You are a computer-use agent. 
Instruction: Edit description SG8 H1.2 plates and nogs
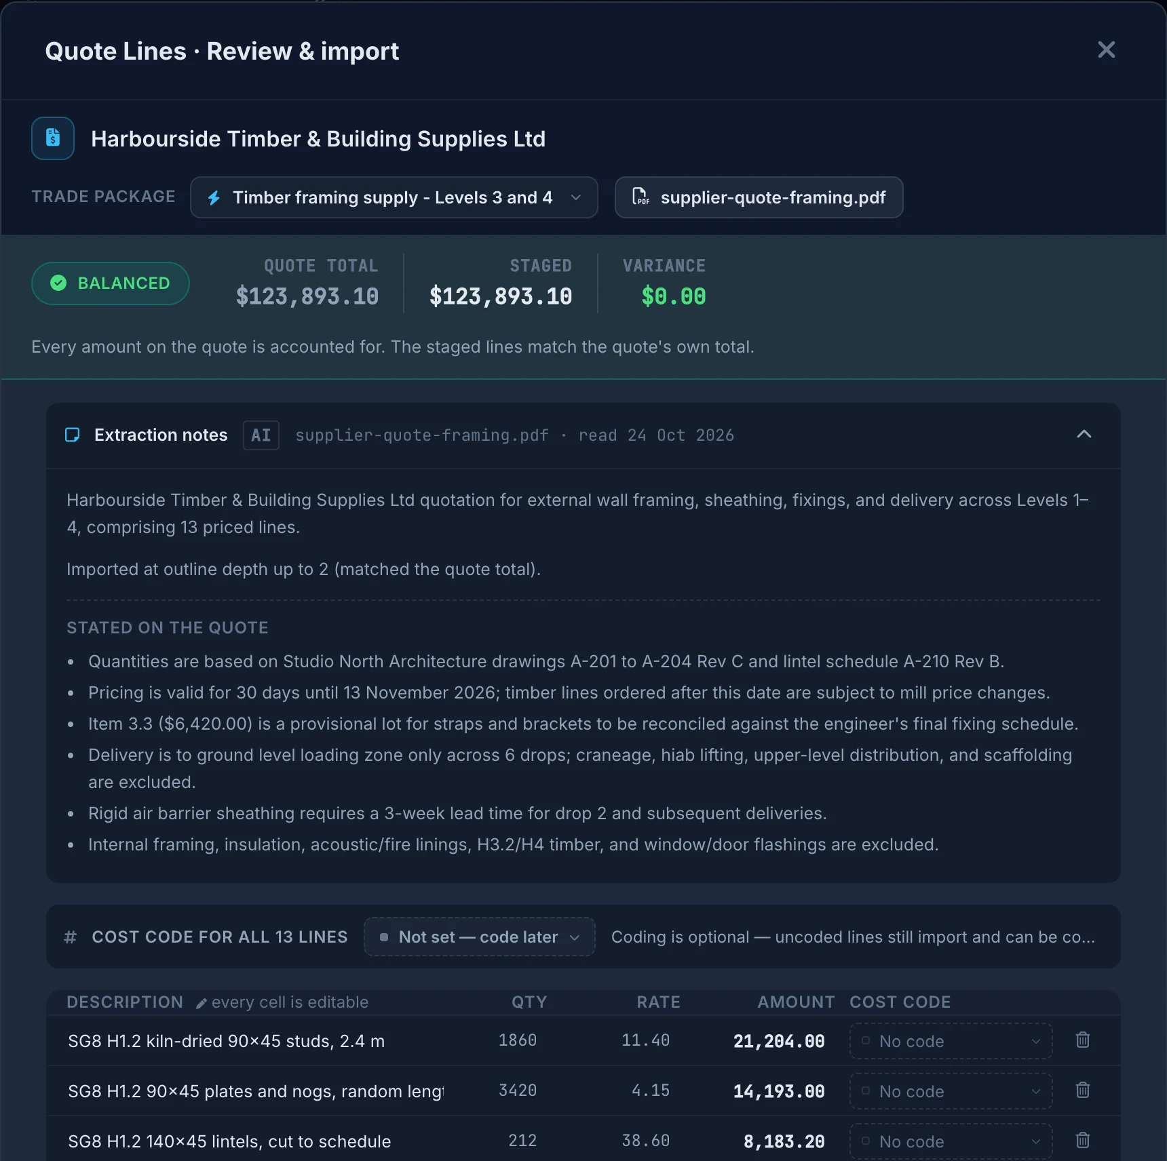click(256, 1091)
